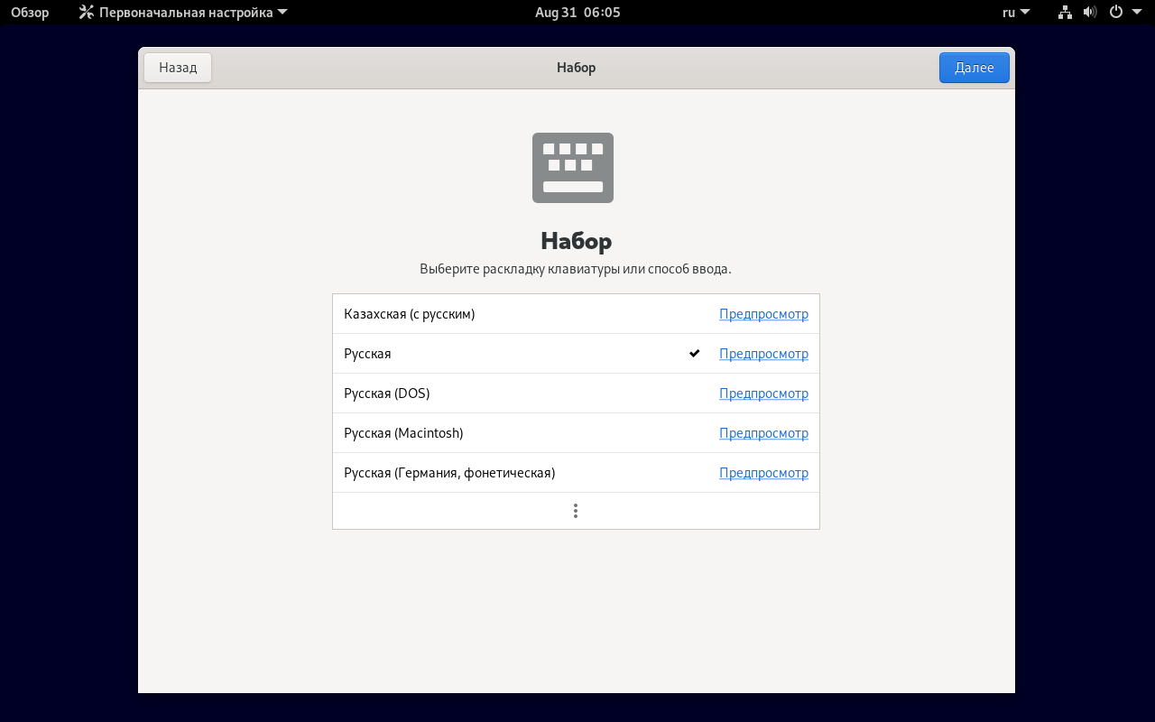The width and height of the screenshot is (1155, 722).
Task: Open system menu dropdown arrow at top right
Action: [1136, 13]
